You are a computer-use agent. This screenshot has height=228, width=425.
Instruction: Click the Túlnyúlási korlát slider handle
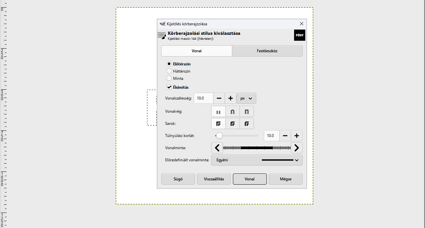click(x=219, y=136)
